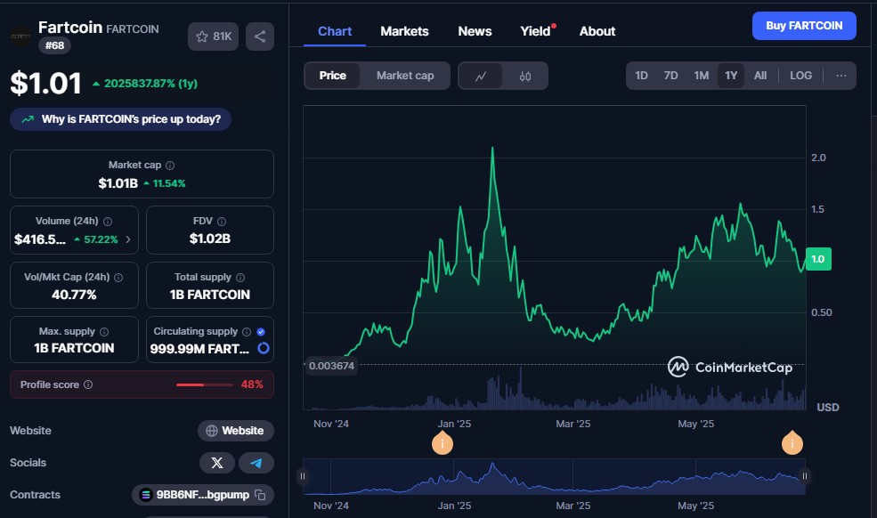Image resolution: width=877 pixels, height=518 pixels.
Task: Open info tooltip beside Vol/Mkt Cap (24h)
Action: [x=118, y=278]
